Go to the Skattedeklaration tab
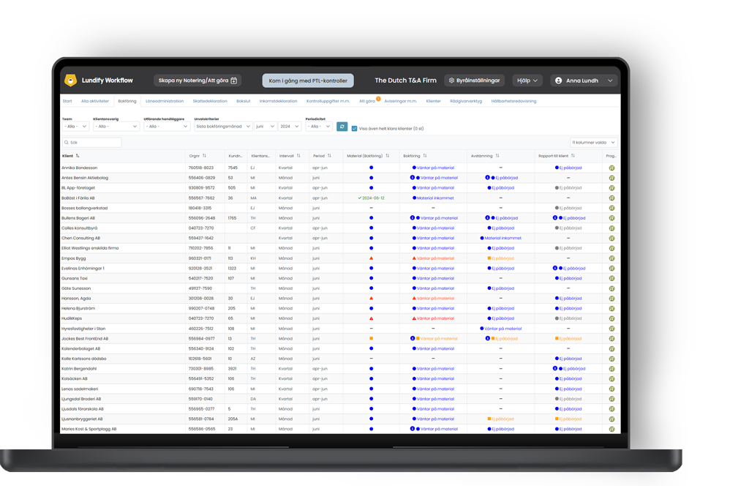Image resolution: width=749 pixels, height=486 pixels. 210,101
